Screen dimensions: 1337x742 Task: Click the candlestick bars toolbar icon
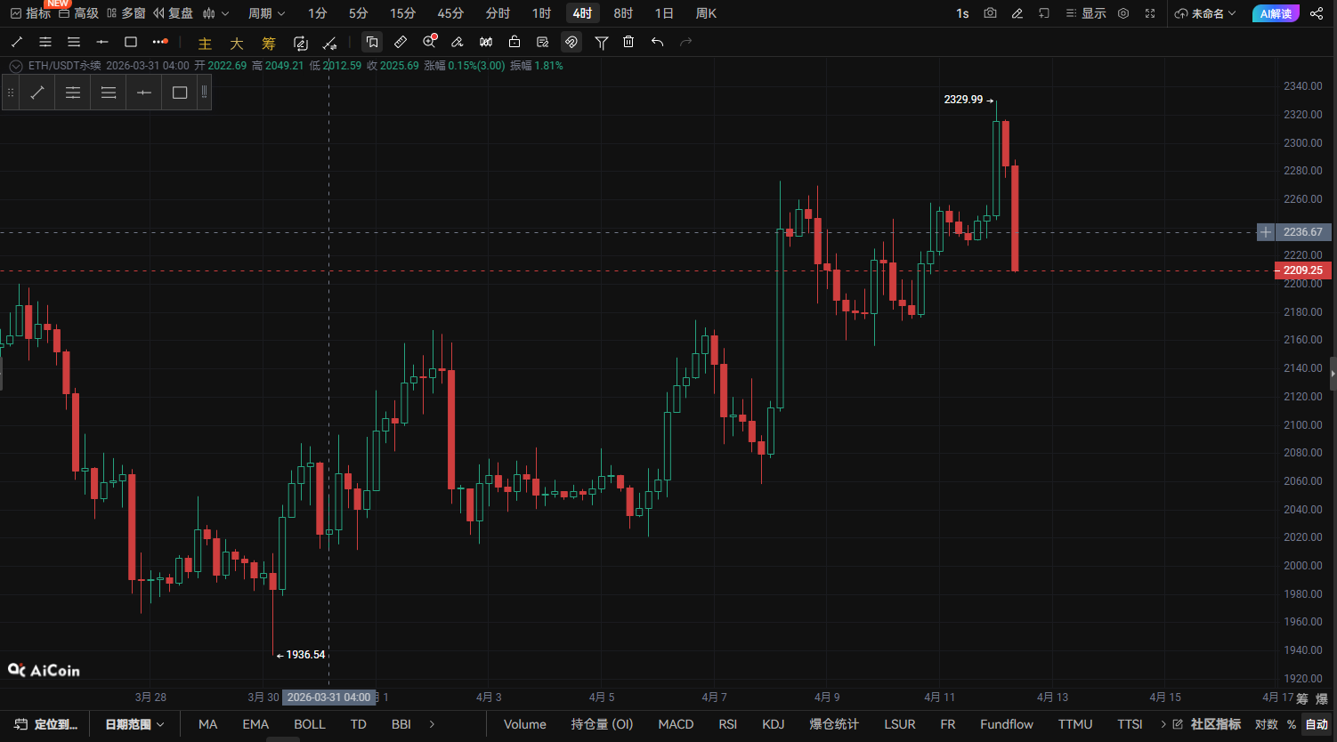486,42
